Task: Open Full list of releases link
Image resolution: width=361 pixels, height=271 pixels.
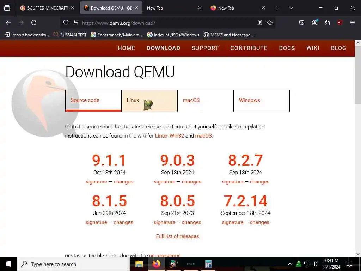Action: [177, 236]
